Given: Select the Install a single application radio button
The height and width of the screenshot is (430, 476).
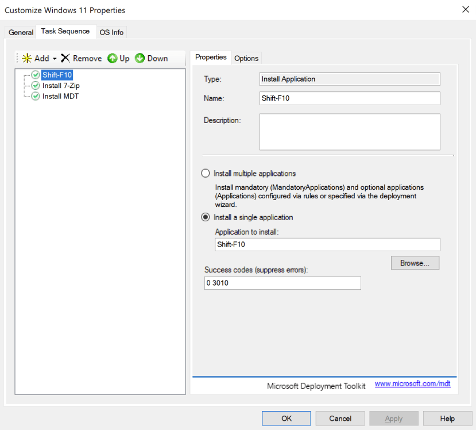Looking at the screenshot, I should (206, 217).
